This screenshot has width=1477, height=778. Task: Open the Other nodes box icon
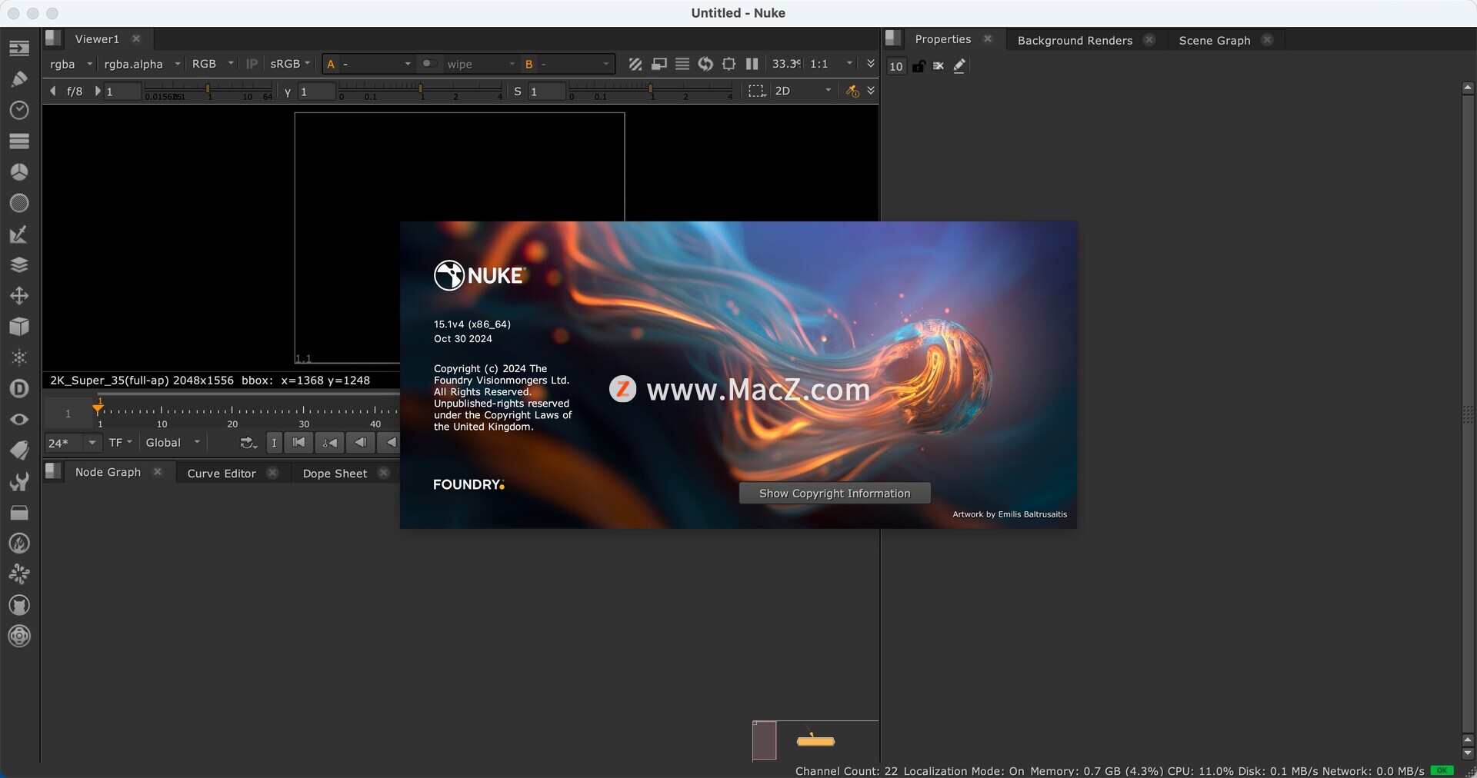(19, 512)
